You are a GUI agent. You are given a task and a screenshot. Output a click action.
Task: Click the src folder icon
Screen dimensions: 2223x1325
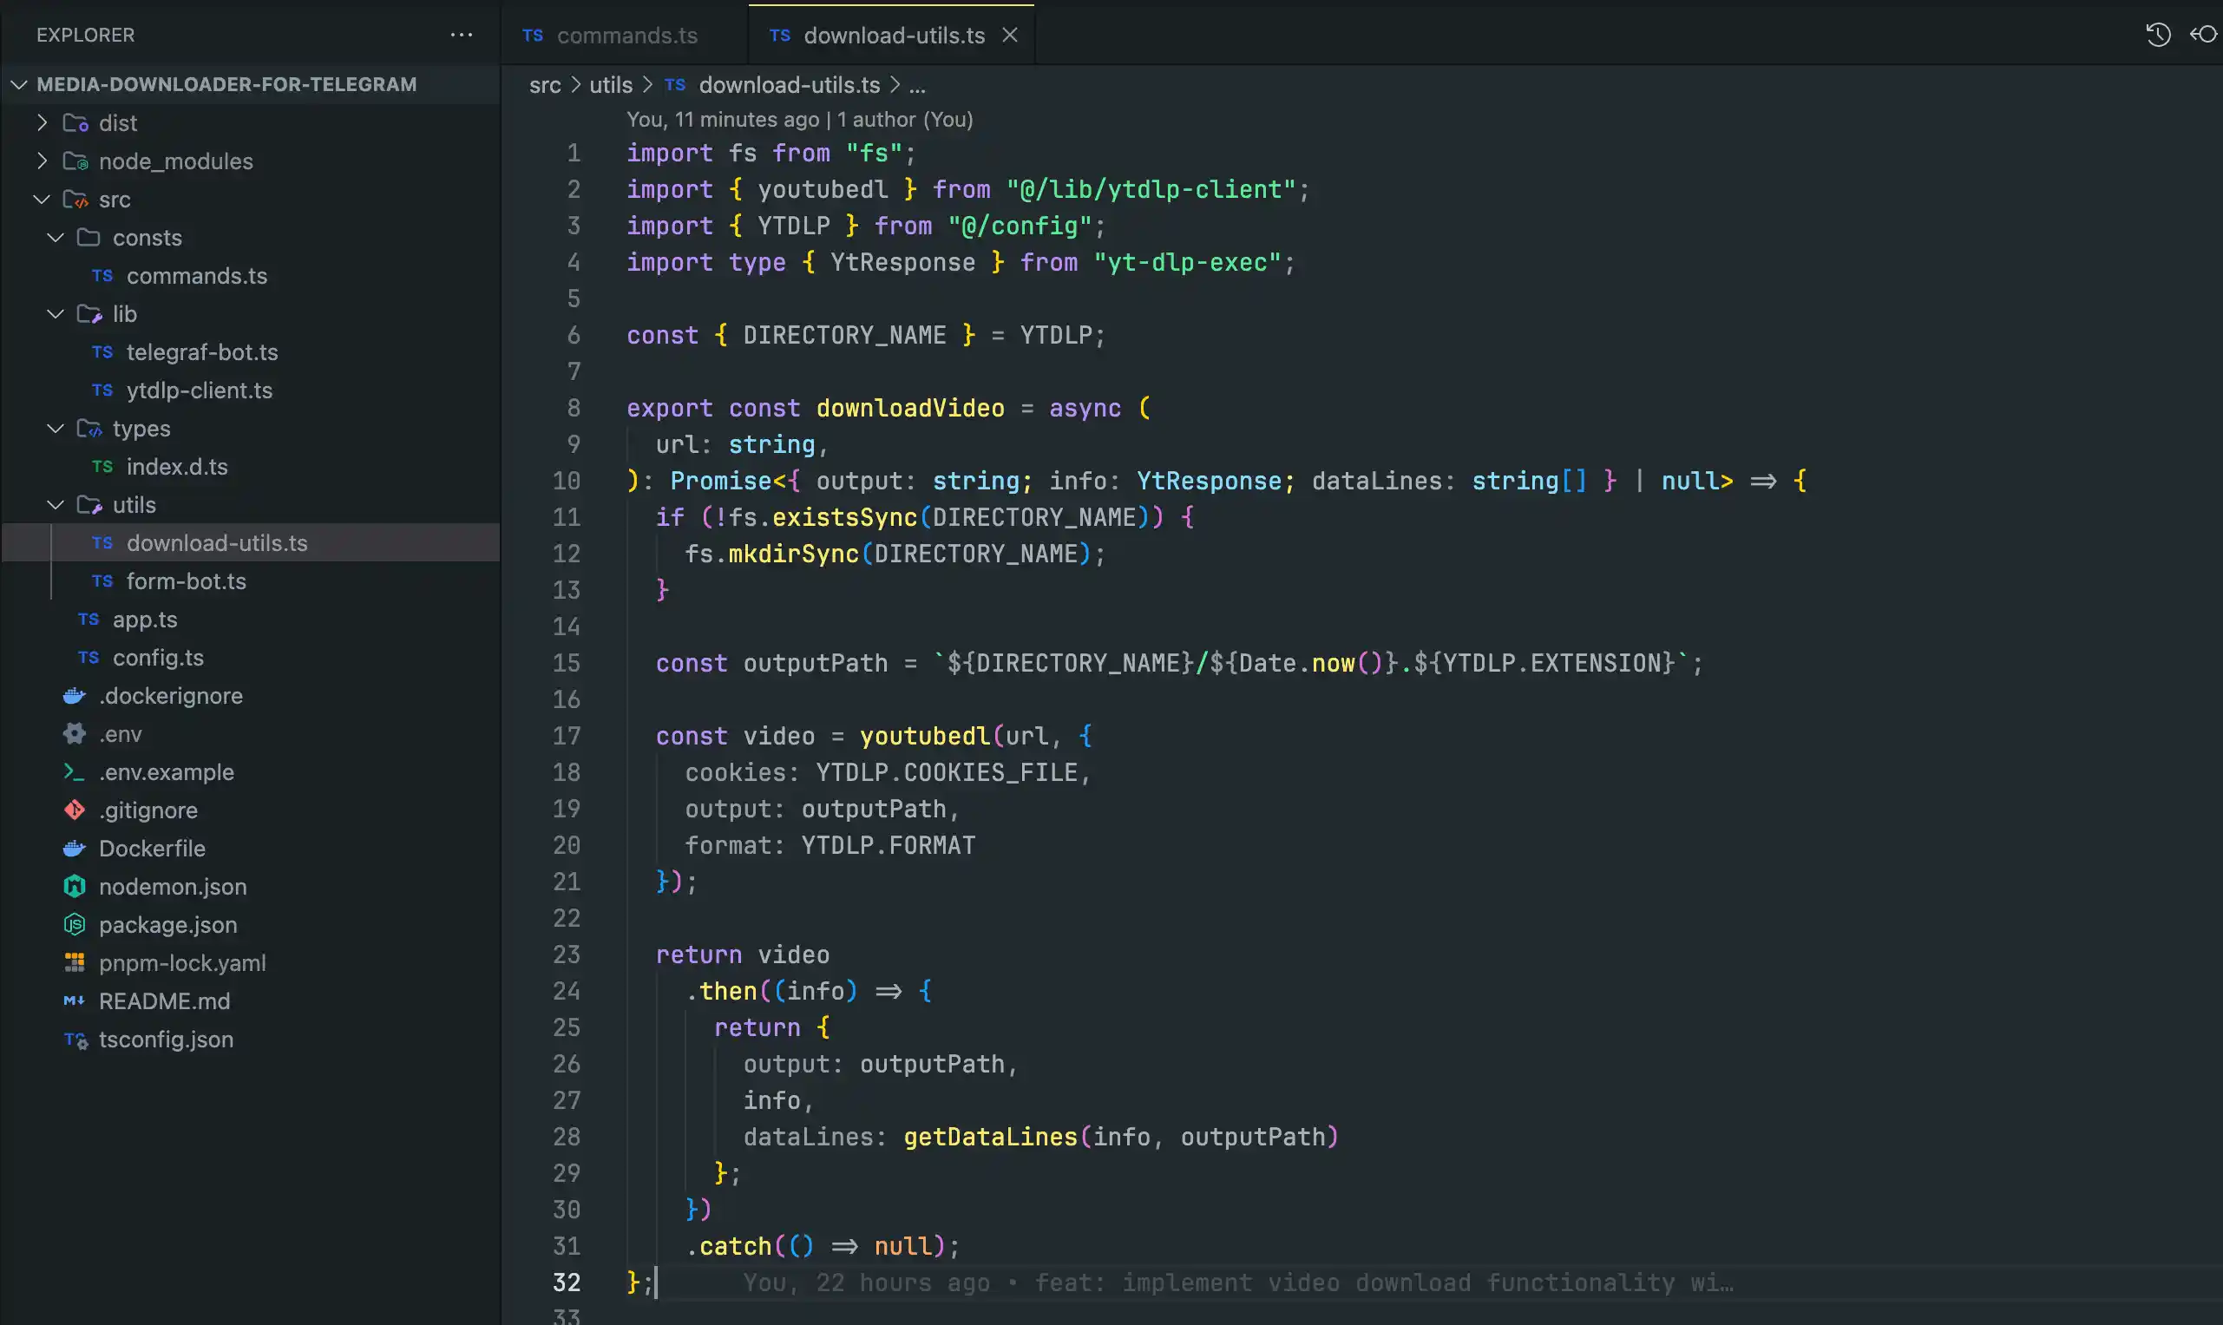click(x=75, y=199)
